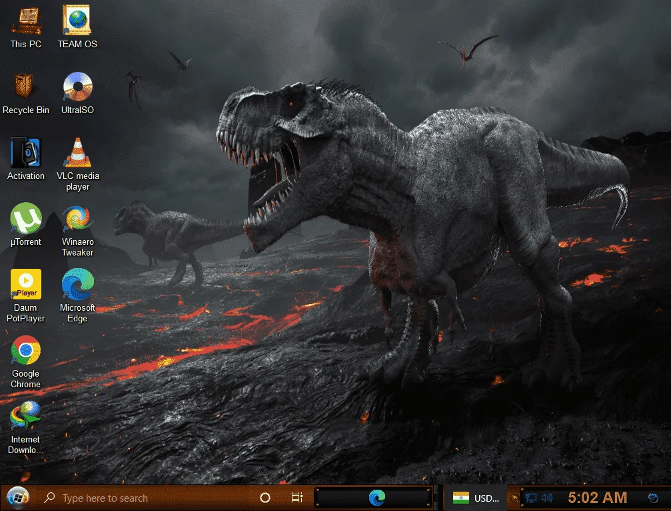Click the Cortana circle on the taskbar
Image resolution: width=671 pixels, height=511 pixels.
pyautogui.click(x=265, y=498)
